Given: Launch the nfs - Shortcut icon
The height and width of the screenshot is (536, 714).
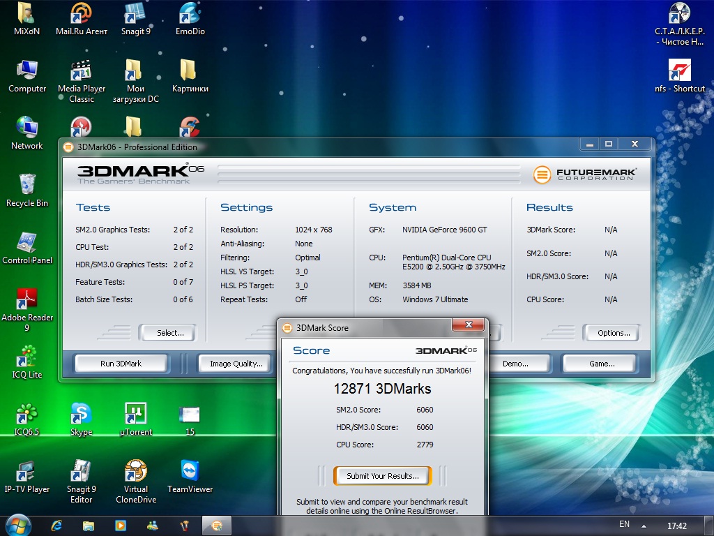Looking at the screenshot, I should (680, 75).
